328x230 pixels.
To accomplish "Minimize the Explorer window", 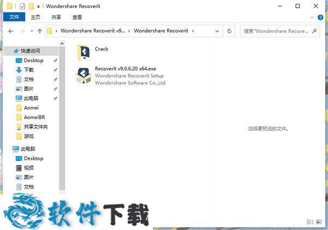I will [x=280, y=6].
